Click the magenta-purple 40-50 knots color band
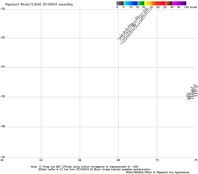The width and height of the screenshot is (198, 174). pyautogui.click(x=179, y=3)
